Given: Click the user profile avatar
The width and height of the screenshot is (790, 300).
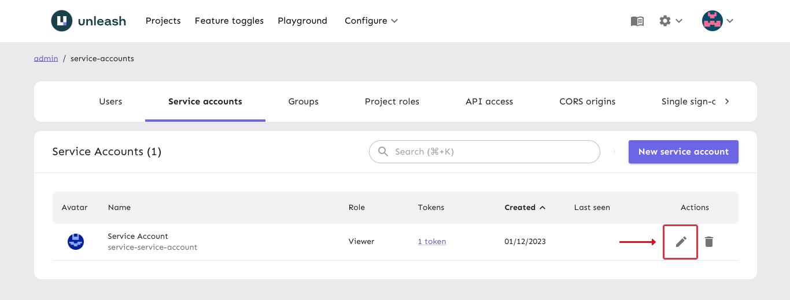Looking at the screenshot, I should (x=712, y=21).
